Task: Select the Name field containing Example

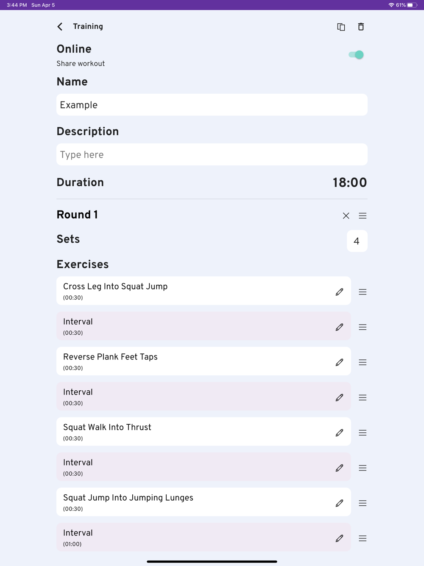Action: tap(212, 105)
